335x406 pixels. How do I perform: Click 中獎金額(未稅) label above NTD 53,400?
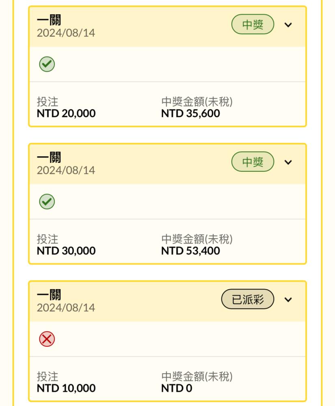coord(197,239)
